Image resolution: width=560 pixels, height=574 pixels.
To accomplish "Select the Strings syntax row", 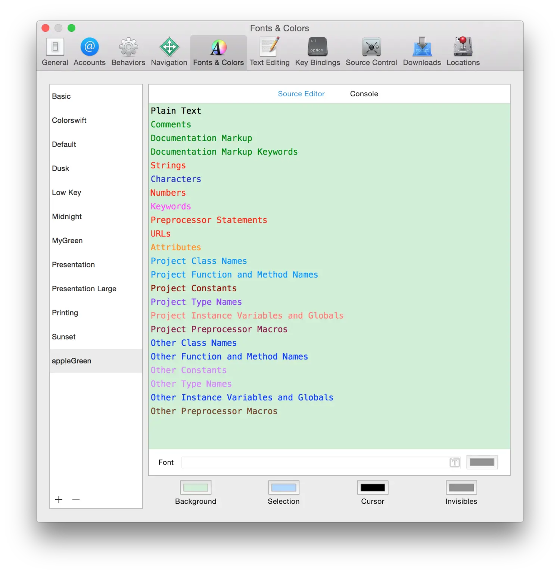I will point(329,165).
